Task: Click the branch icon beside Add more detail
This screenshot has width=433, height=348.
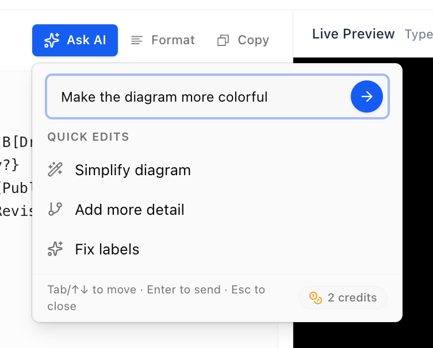Action: coord(55,209)
